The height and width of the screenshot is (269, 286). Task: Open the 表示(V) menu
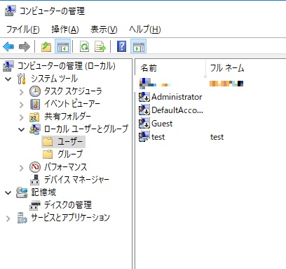104,29
